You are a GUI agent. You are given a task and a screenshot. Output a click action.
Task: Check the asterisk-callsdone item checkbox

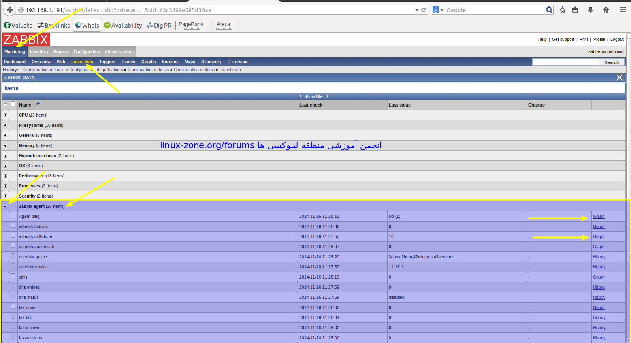click(13, 236)
